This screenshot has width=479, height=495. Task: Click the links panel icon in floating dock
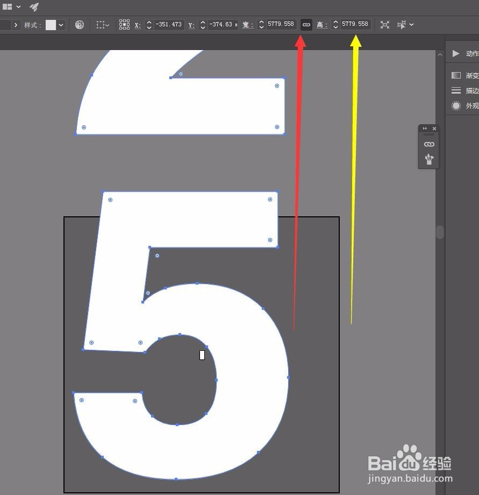(x=429, y=144)
